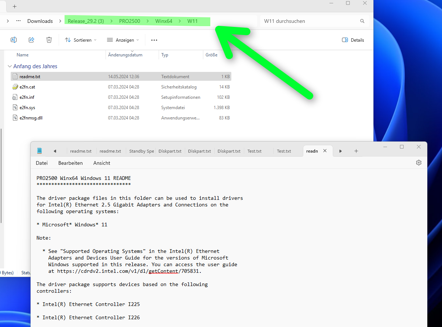Maximize the Notepad window
The image size is (442, 327).
tap(402, 147)
